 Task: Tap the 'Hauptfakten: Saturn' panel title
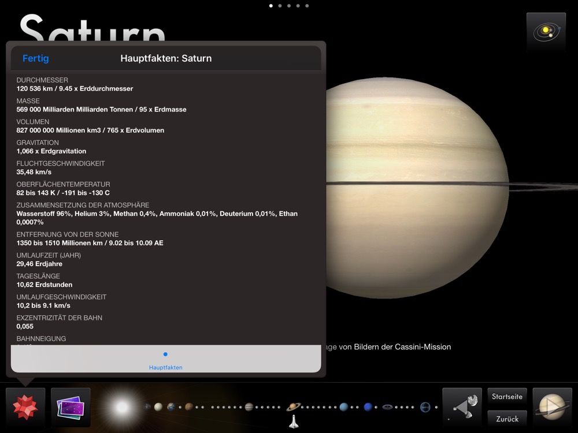point(166,58)
